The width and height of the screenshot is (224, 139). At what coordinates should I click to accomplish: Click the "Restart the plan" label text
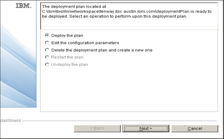(x=67, y=57)
